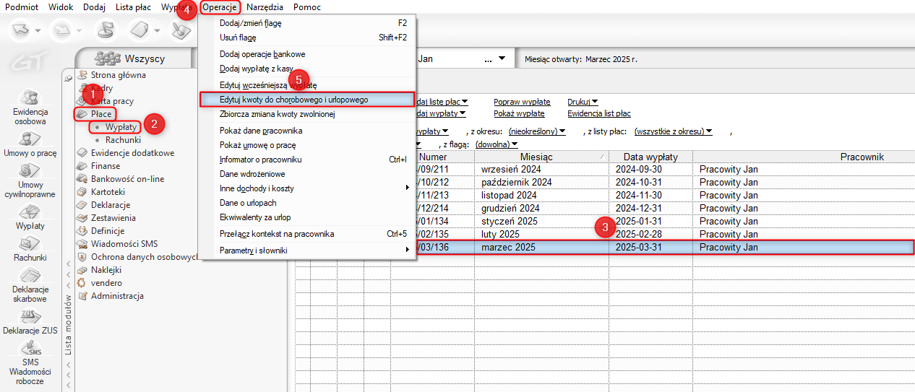
Task: Open Bankowość on-line module
Action: tap(127, 179)
